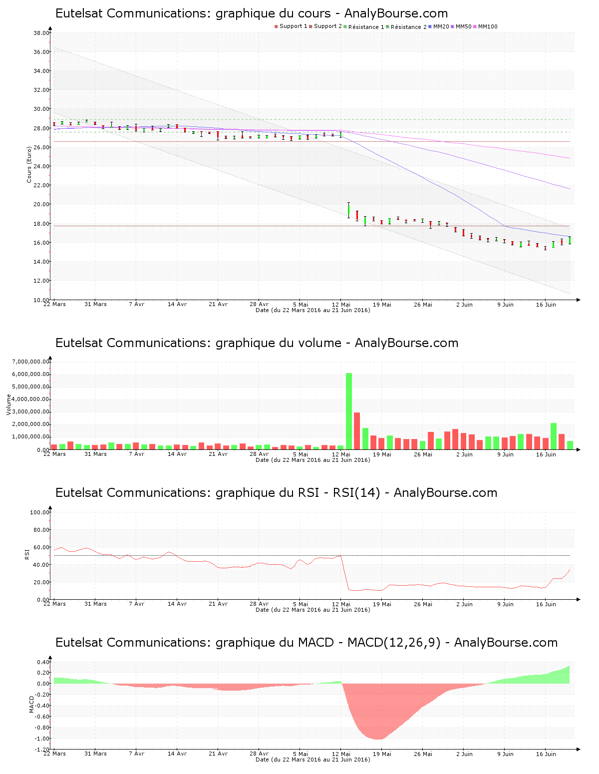599x774 pixels.
Task: Click the '-1.00' MACD axis value
Action: pyautogui.click(x=42, y=739)
